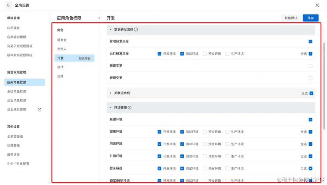Check the 新建变更 checkbox
Viewport: 327px width, 185px height.
pyautogui.click(x=310, y=66)
